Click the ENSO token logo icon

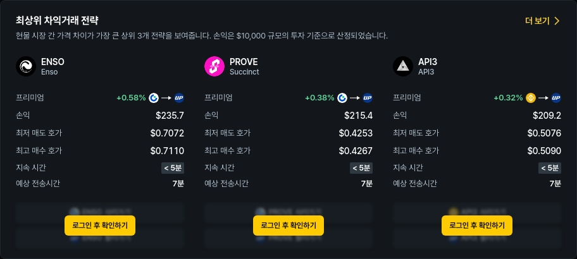[26, 66]
